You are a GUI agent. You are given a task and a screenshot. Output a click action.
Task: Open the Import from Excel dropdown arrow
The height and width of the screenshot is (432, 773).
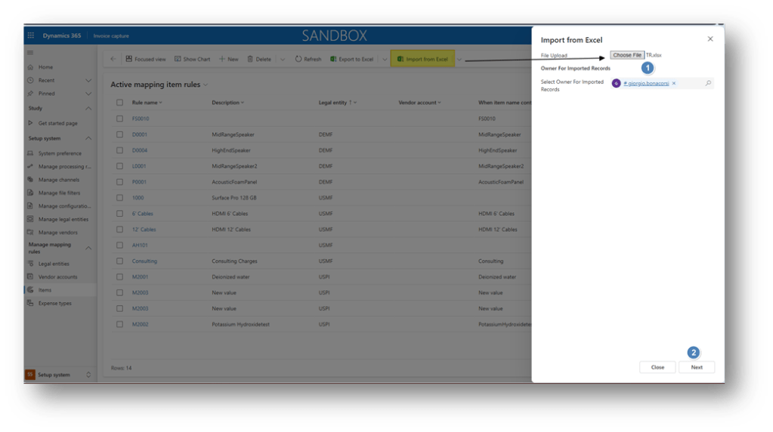459,60
